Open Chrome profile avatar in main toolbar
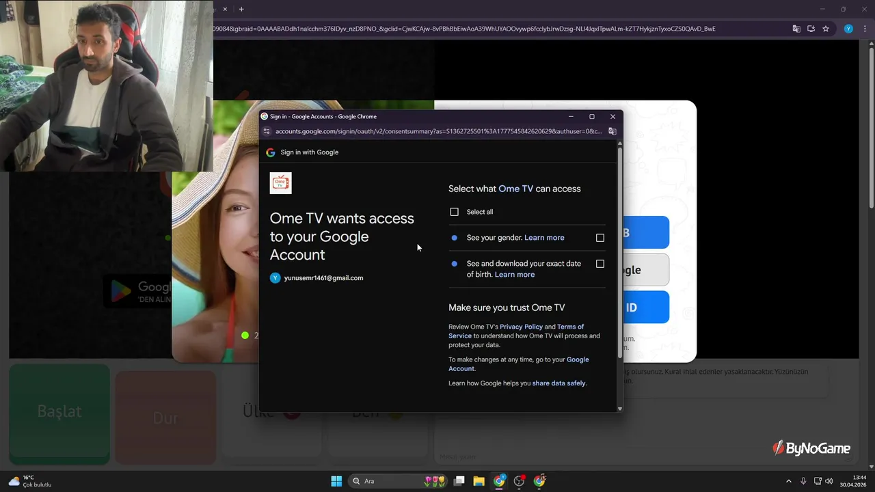 [x=848, y=29]
